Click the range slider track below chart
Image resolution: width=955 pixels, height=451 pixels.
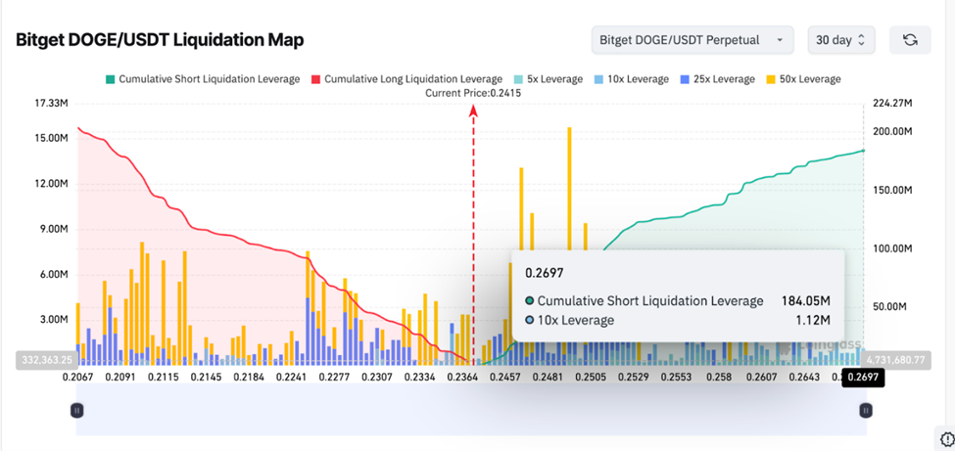click(471, 411)
